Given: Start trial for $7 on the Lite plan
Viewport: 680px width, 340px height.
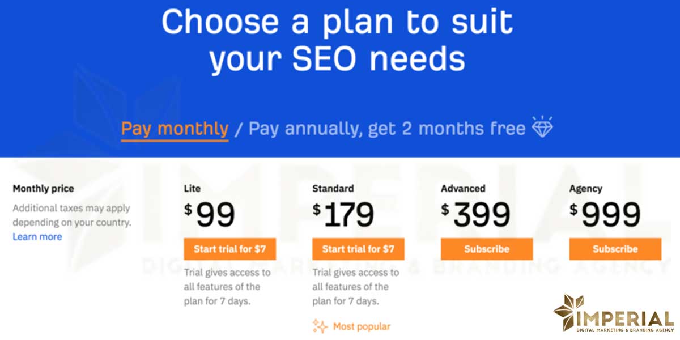Looking at the screenshot, I should tap(230, 249).
